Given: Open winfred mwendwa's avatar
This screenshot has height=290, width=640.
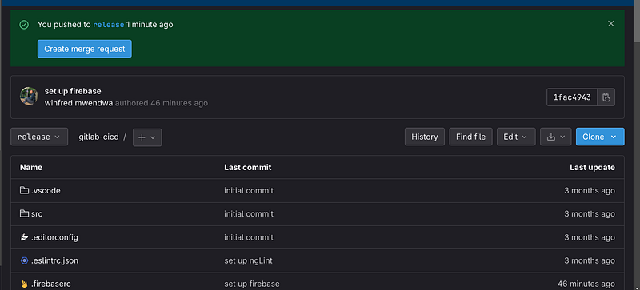Looking at the screenshot, I should click(x=29, y=96).
